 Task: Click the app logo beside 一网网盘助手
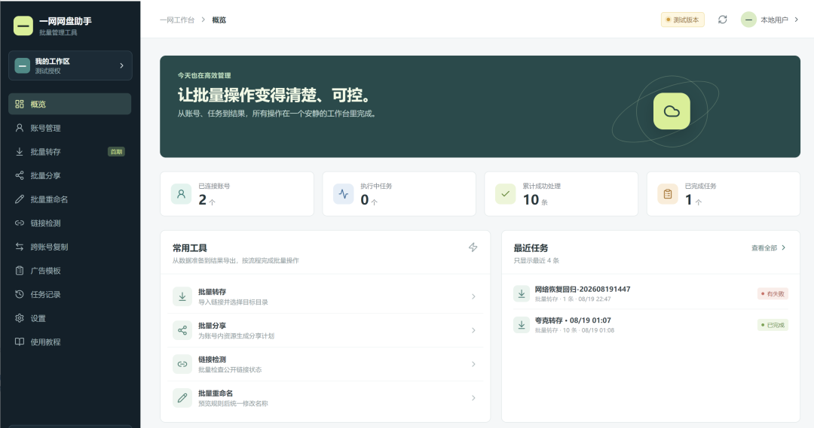point(23,26)
